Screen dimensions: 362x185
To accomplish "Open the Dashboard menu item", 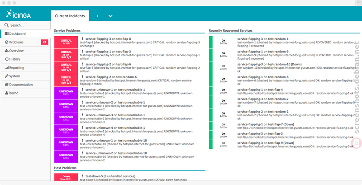I will coord(25,33).
